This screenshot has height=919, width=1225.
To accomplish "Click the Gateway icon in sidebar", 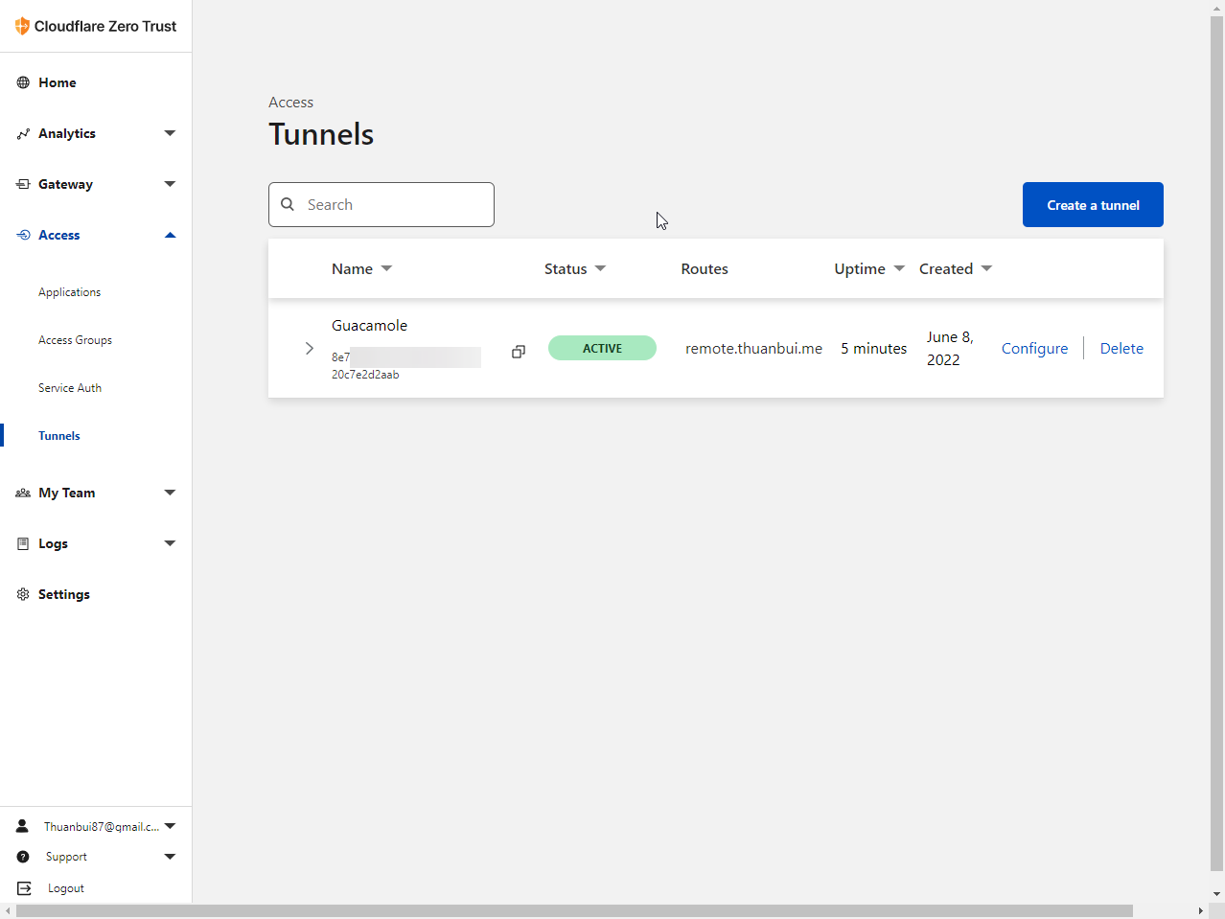I will 23,184.
